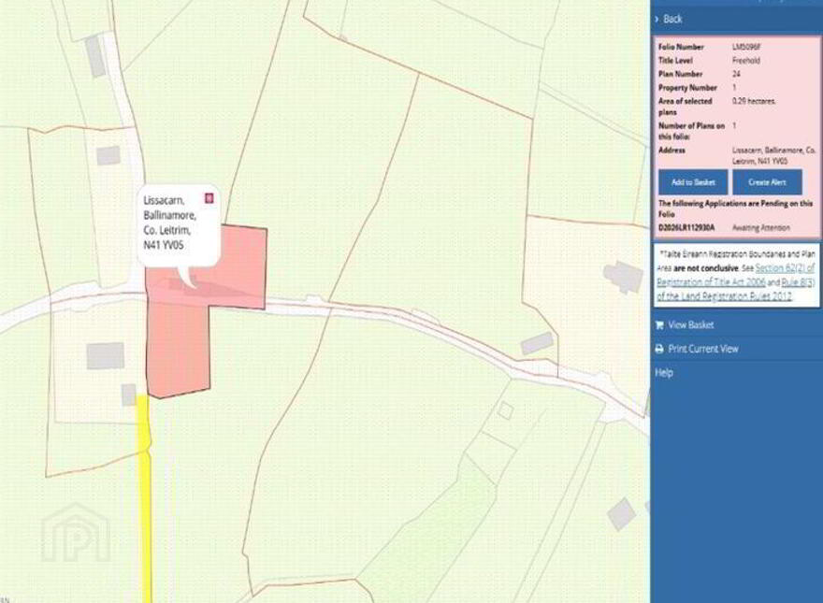Select folio number value LM5096F
The image size is (823, 603).
[x=746, y=47]
